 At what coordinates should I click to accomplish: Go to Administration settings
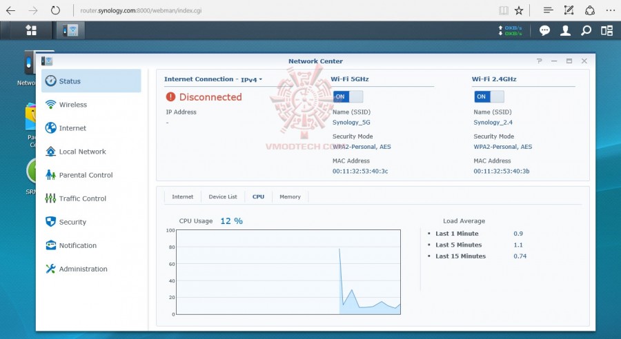(x=91, y=269)
